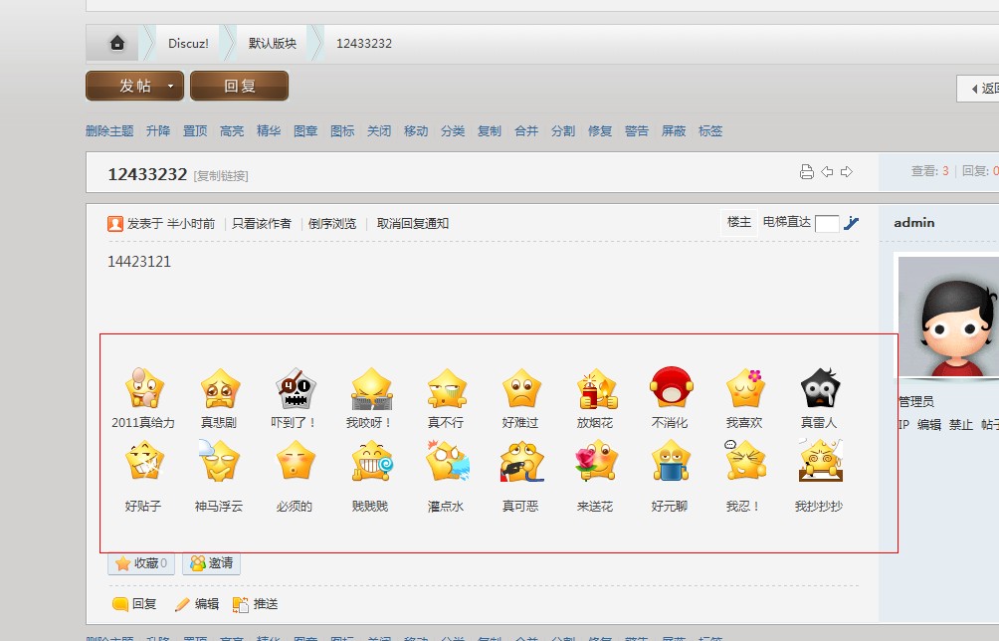The width and height of the screenshot is (999, 641).
Task: Click the 我喜欢 emoticon
Action: click(745, 387)
